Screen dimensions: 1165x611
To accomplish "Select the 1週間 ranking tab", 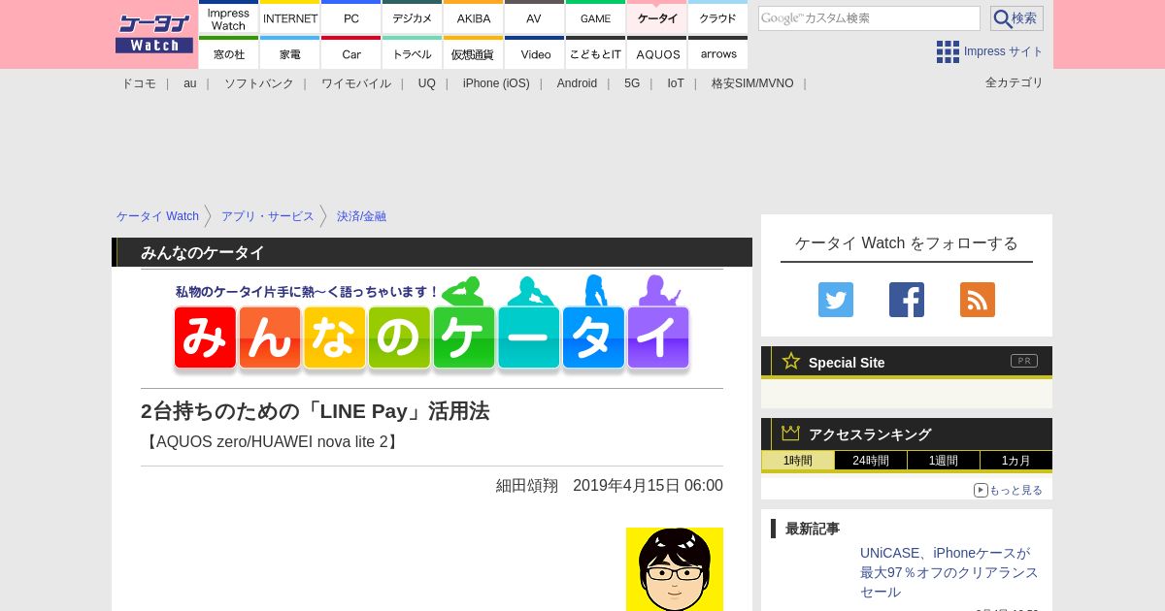I will click(x=944, y=461).
